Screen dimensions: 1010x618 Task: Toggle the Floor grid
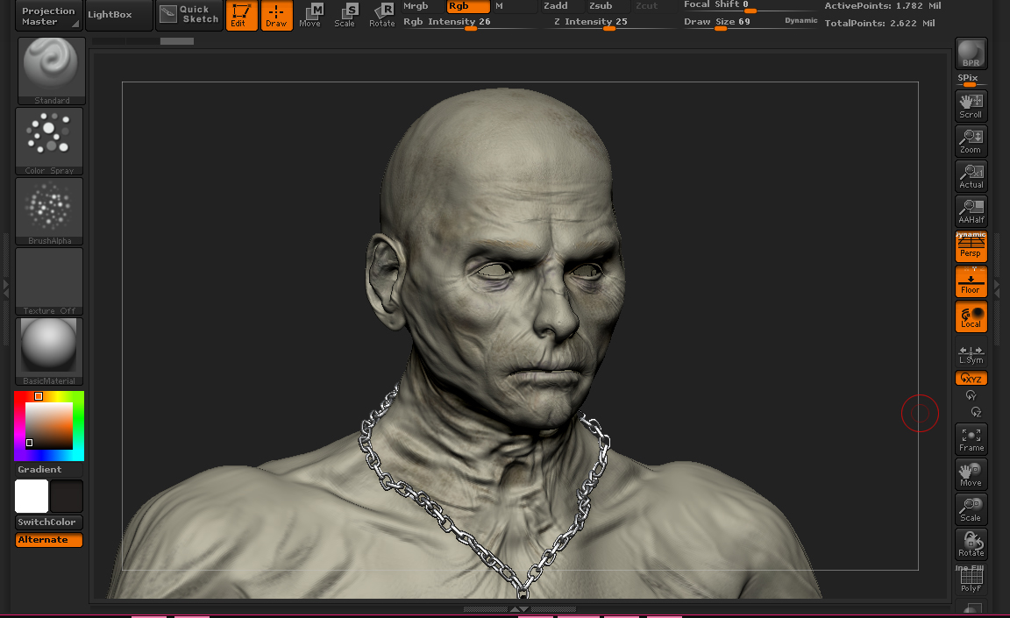coord(971,281)
